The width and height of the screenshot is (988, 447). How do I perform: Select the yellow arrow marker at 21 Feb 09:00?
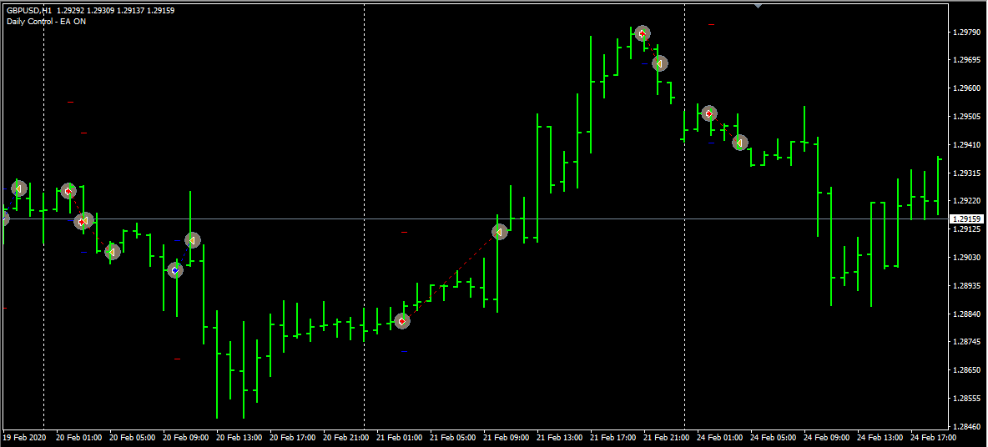(x=499, y=233)
